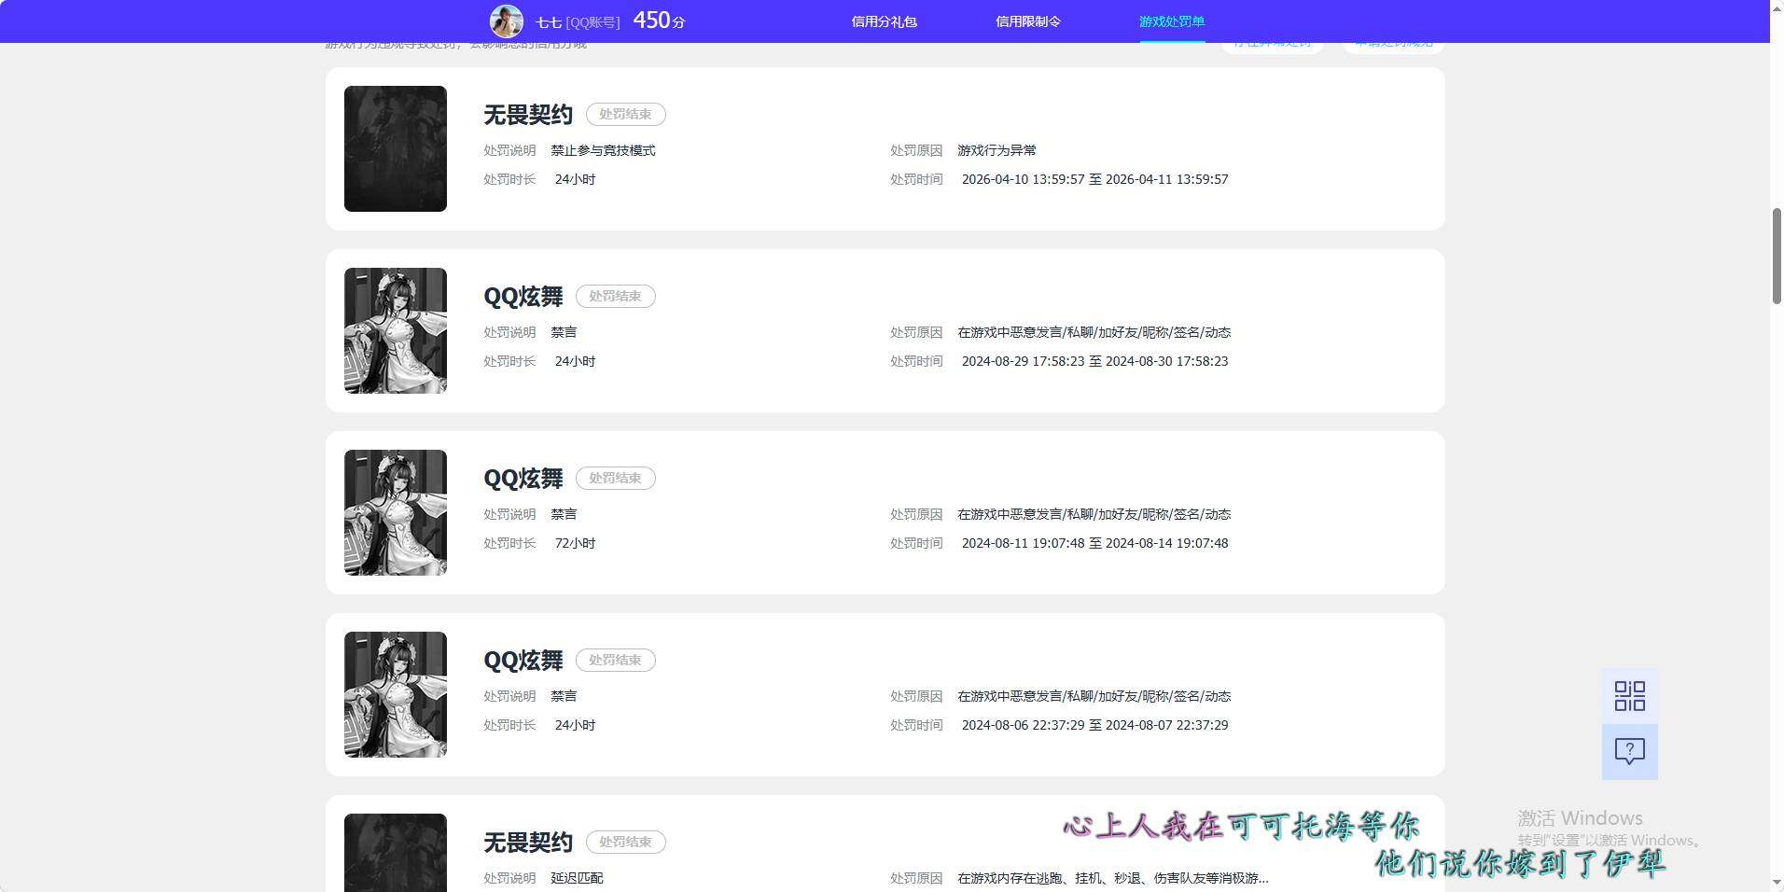
Task: Click the 24小时 duration on the 2026-04-10 card
Action: (x=575, y=179)
